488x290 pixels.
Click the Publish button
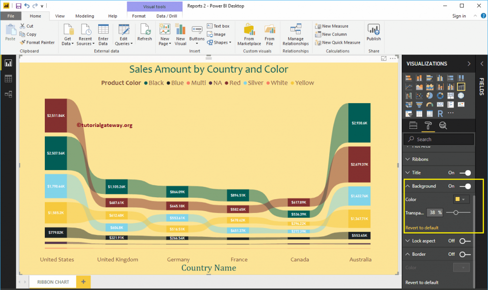(x=373, y=32)
